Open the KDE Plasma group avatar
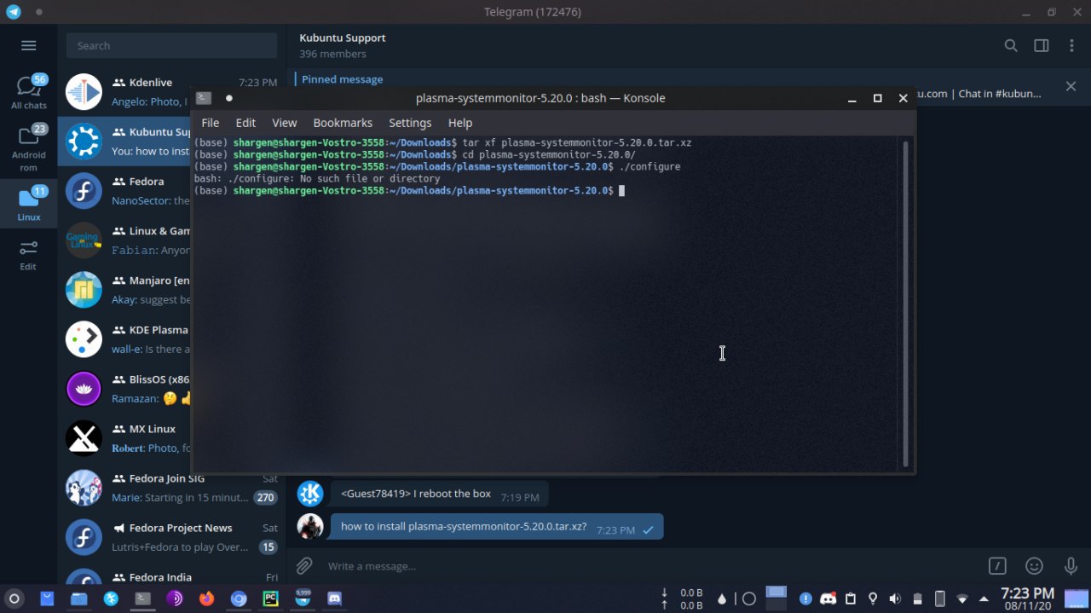This screenshot has width=1091, height=613. coord(84,339)
